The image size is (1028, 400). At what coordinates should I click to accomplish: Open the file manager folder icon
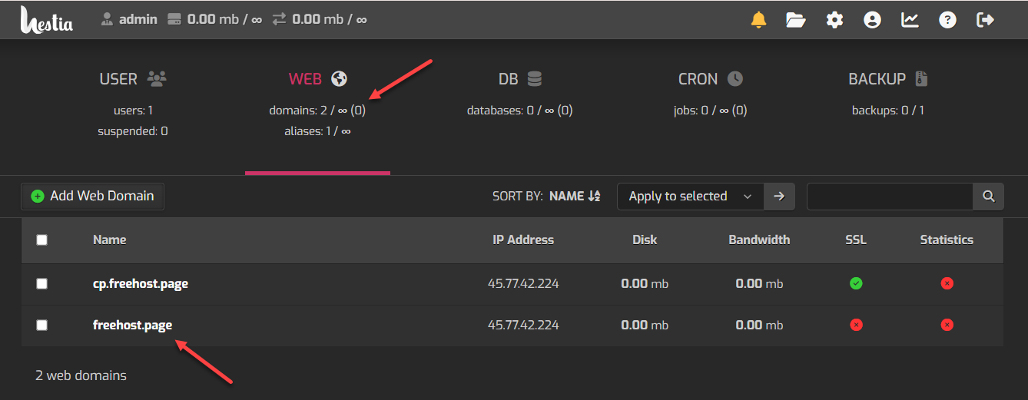(x=796, y=20)
